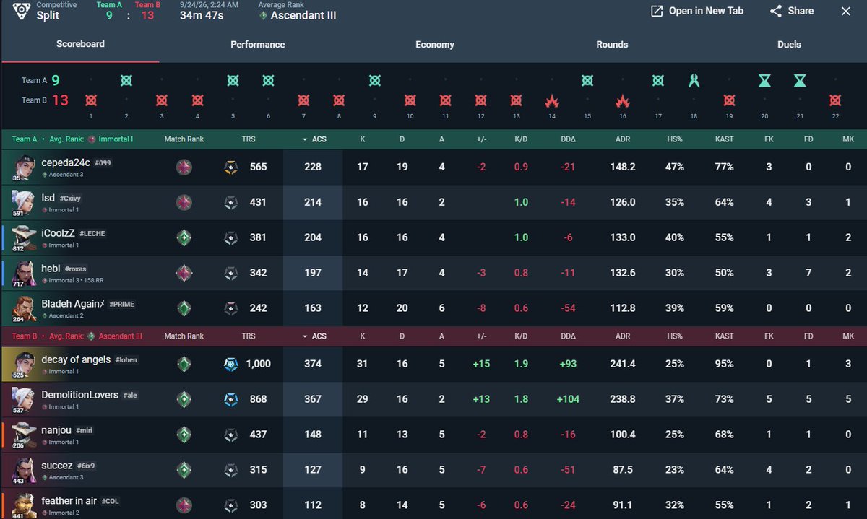Sort Team A by TRS header

pos(249,139)
